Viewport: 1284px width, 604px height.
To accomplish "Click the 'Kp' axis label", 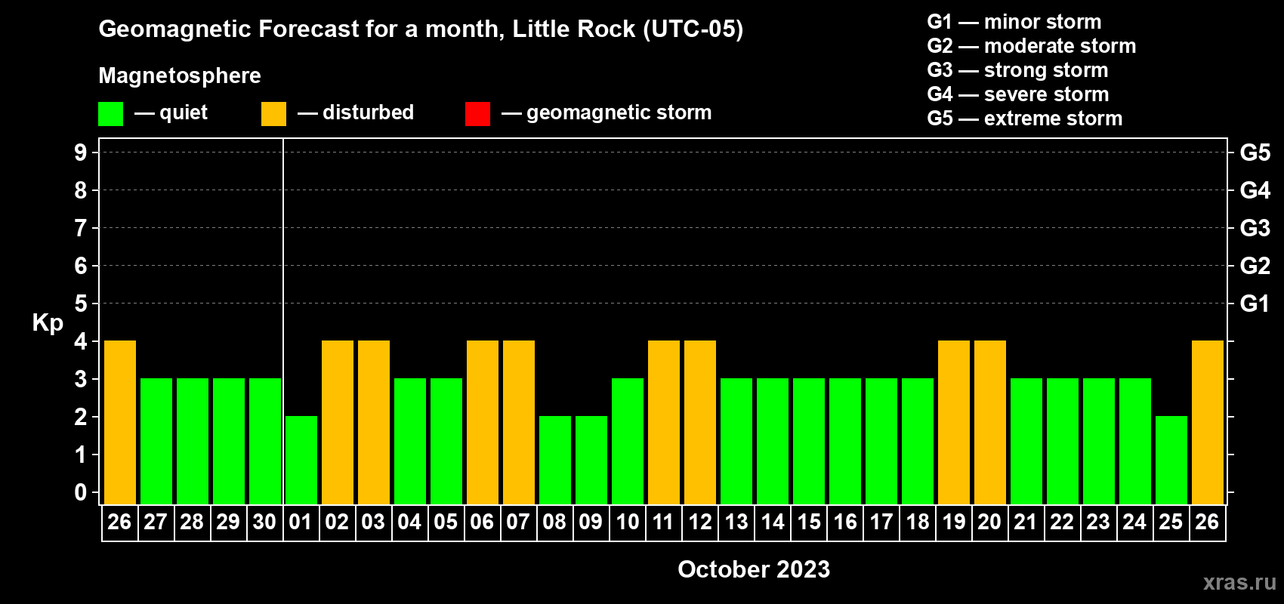I will [x=48, y=323].
